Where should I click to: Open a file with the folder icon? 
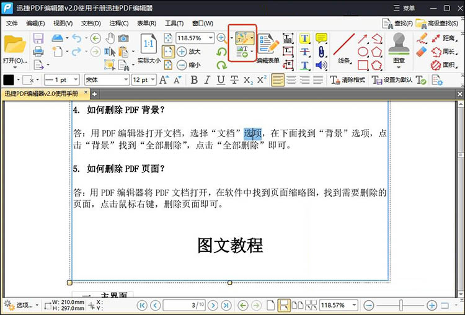coord(14,45)
